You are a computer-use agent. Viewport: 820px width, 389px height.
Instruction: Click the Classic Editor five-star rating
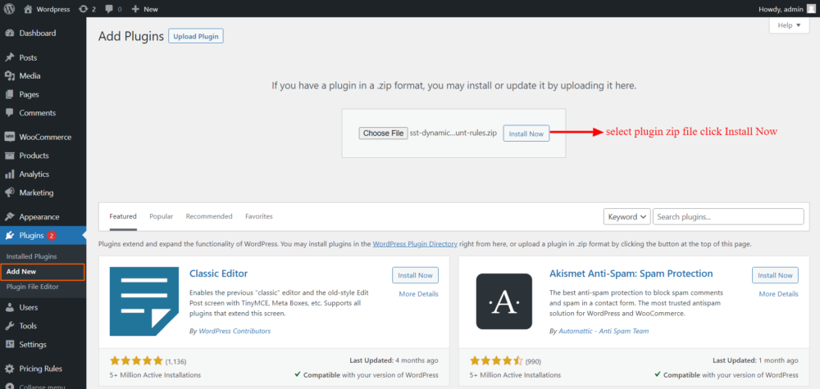click(x=136, y=360)
